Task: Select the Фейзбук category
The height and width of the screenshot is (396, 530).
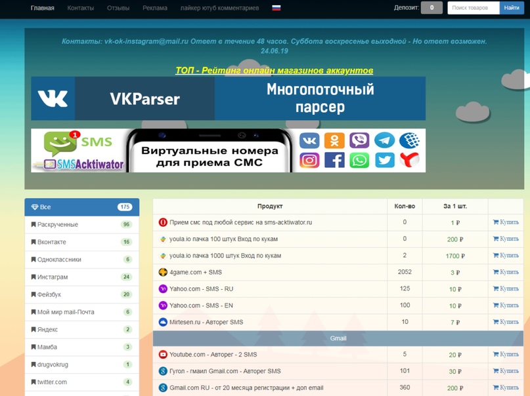Action: coord(82,294)
